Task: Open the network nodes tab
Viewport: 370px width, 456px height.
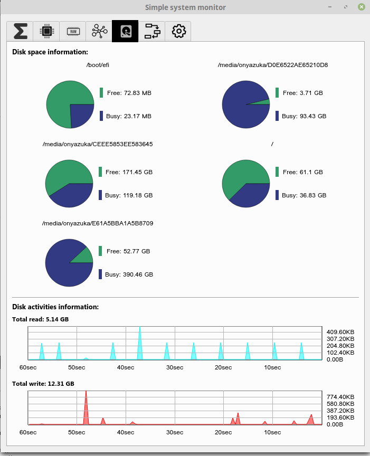Action: (x=99, y=31)
